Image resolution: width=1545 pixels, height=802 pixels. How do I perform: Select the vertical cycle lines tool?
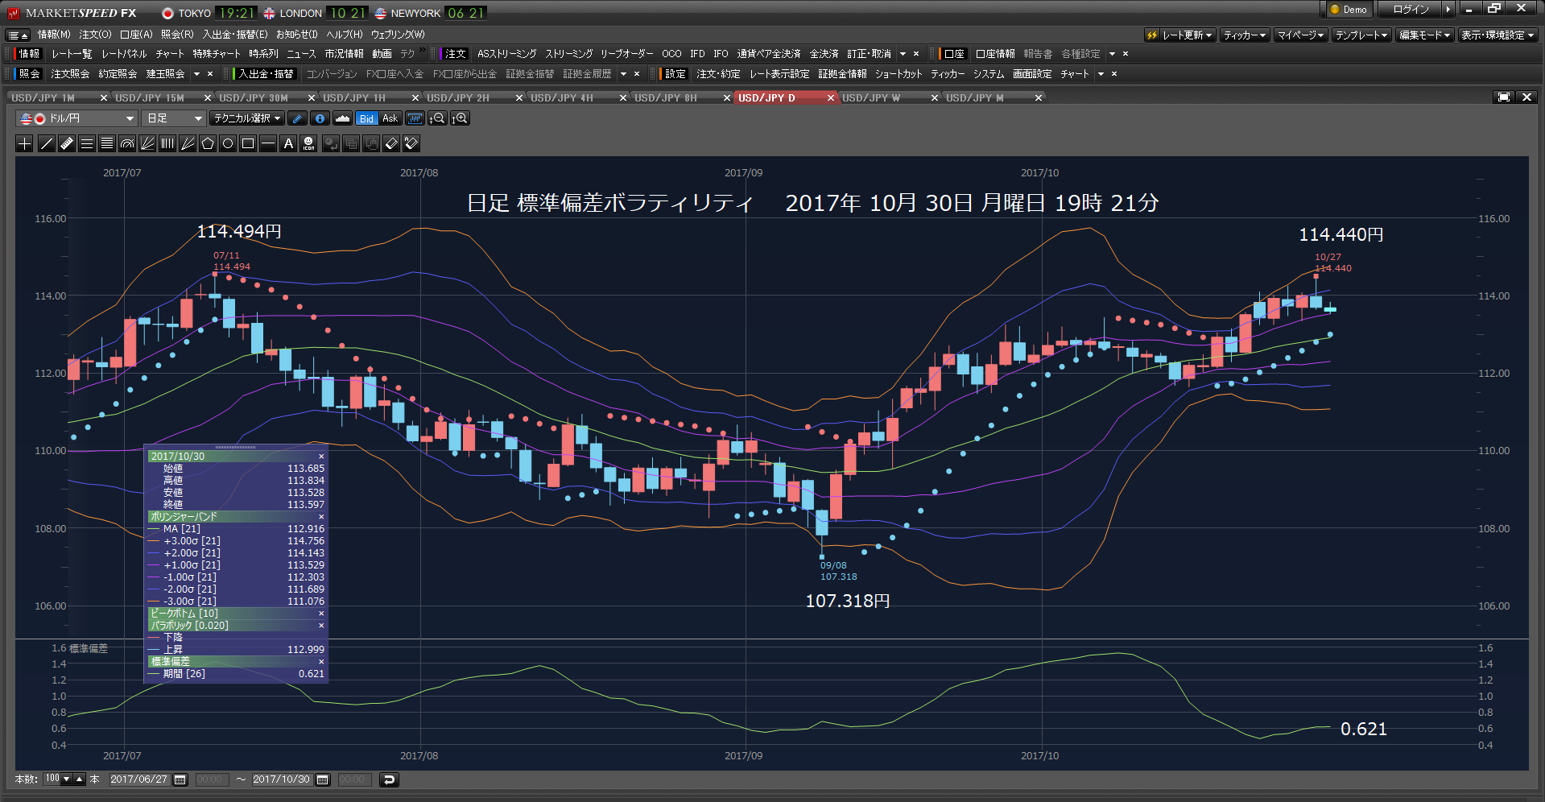(167, 143)
